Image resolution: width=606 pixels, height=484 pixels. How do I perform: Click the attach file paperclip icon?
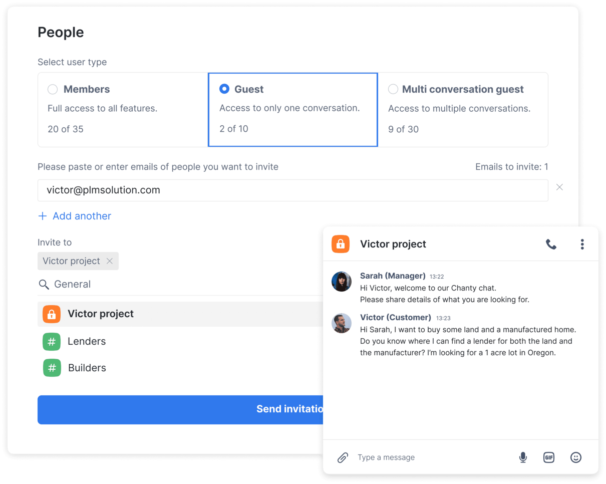coord(343,457)
